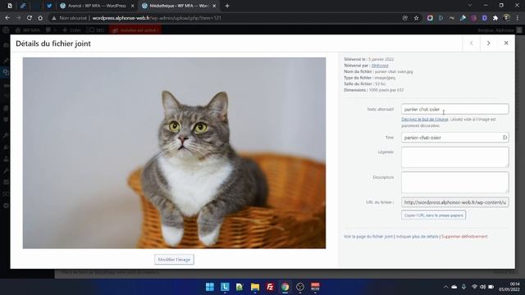
Task: Open the Décrivez le but de l'image link
Action: point(425,120)
